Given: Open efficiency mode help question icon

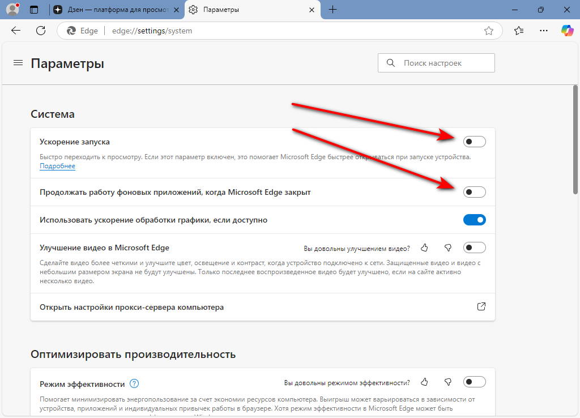Looking at the screenshot, I should point(134,383).
